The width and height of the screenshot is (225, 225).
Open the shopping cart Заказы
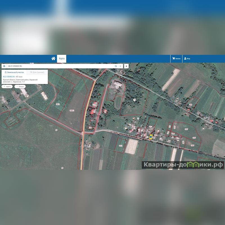click(x=176, y=58)
